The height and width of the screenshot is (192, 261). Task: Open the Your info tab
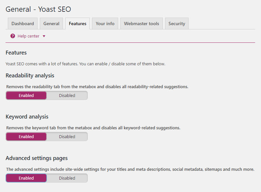coord(105,24)
